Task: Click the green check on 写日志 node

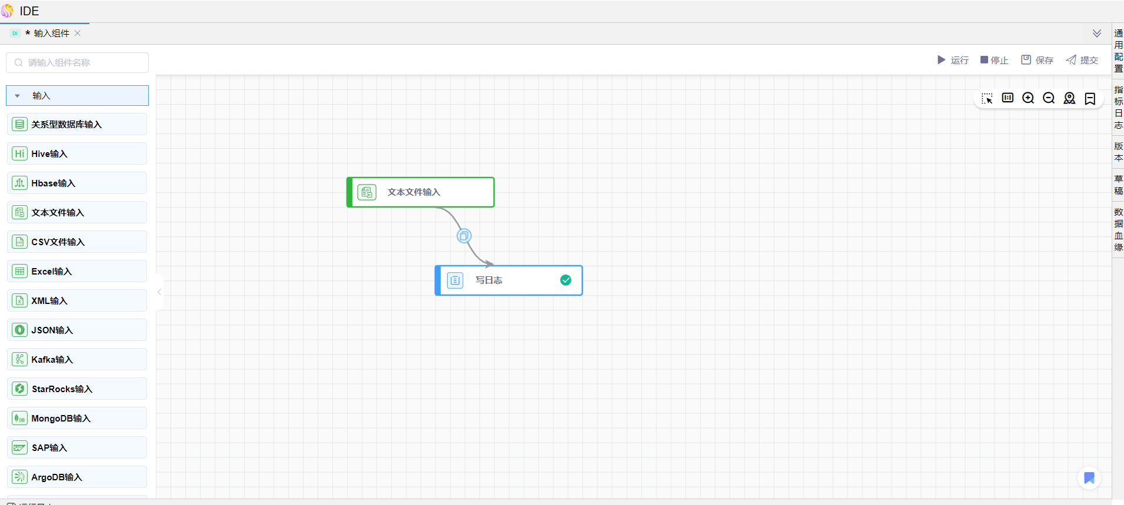Action: (566, 280)
